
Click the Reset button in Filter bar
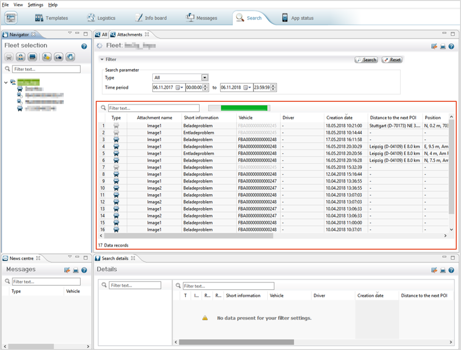[x=392, y=60]
